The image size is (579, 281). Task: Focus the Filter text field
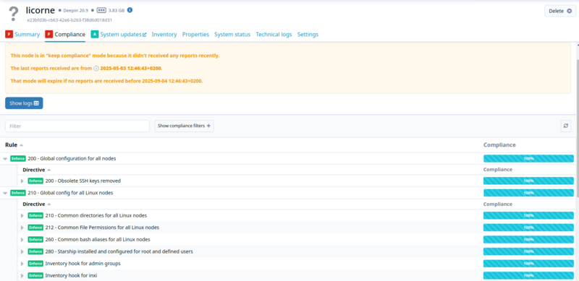77,126
